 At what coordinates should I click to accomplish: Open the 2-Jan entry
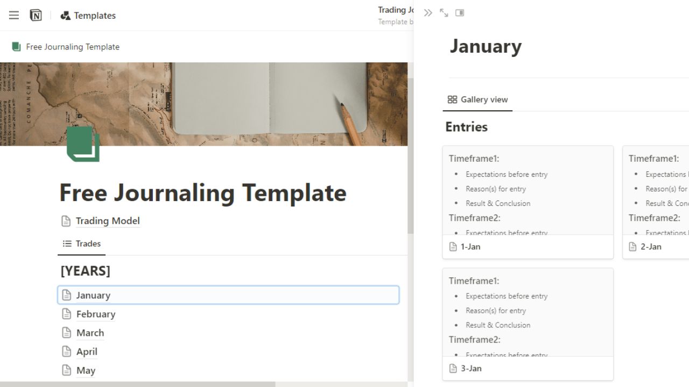[x=651, y=246]
